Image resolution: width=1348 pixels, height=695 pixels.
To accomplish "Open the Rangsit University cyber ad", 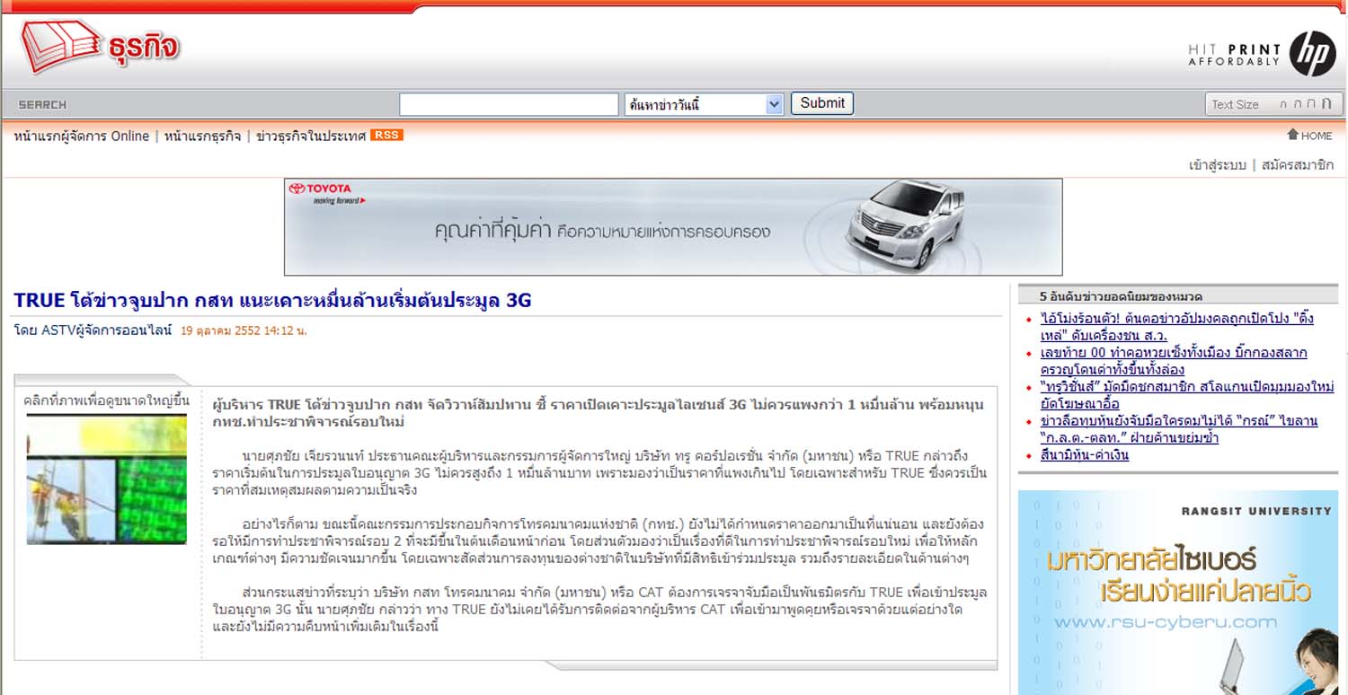I will click(x=1177, y=593).
